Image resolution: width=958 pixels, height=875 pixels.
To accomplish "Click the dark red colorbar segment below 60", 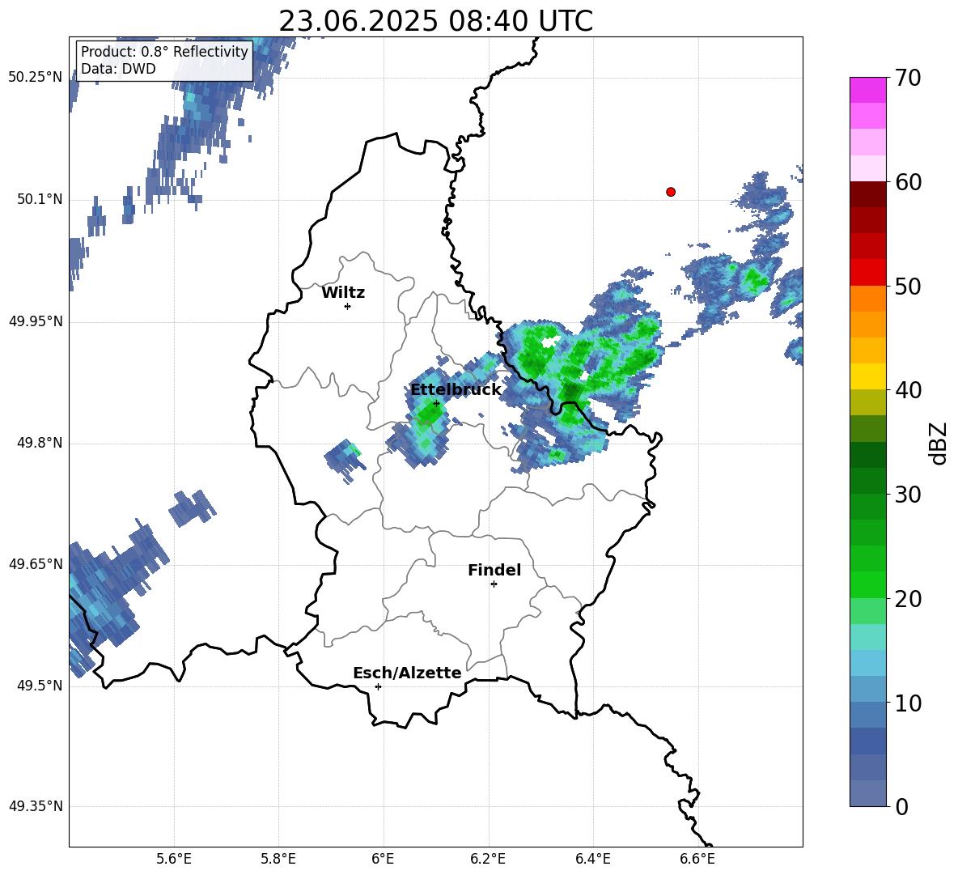I will click(x=867, y=194).
